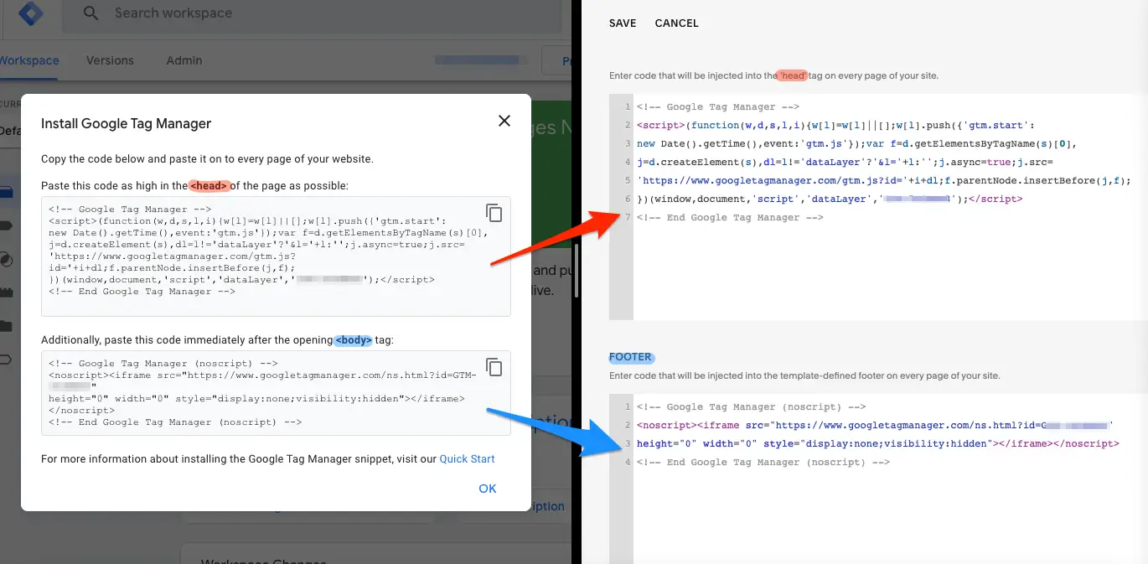
Task: Click the search magnifier icon
Action: tap(91, 13)
